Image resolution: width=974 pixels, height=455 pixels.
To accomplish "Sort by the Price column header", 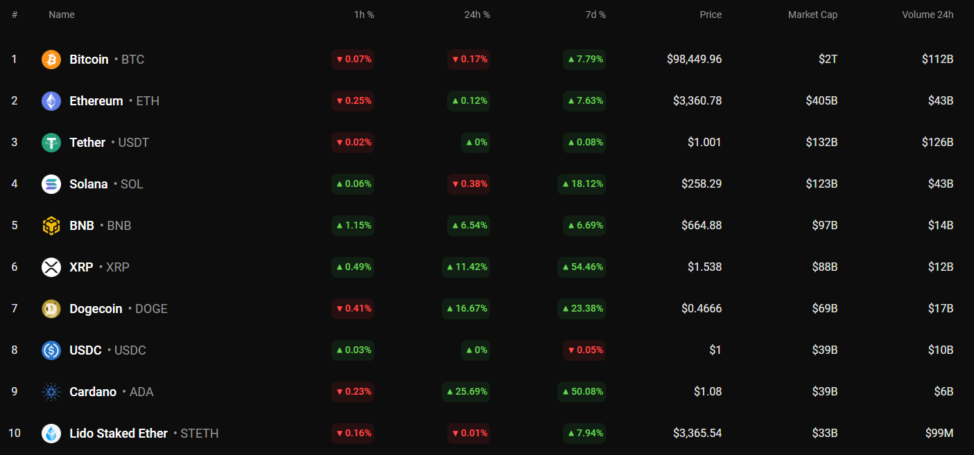I will [x=711, y=15].
